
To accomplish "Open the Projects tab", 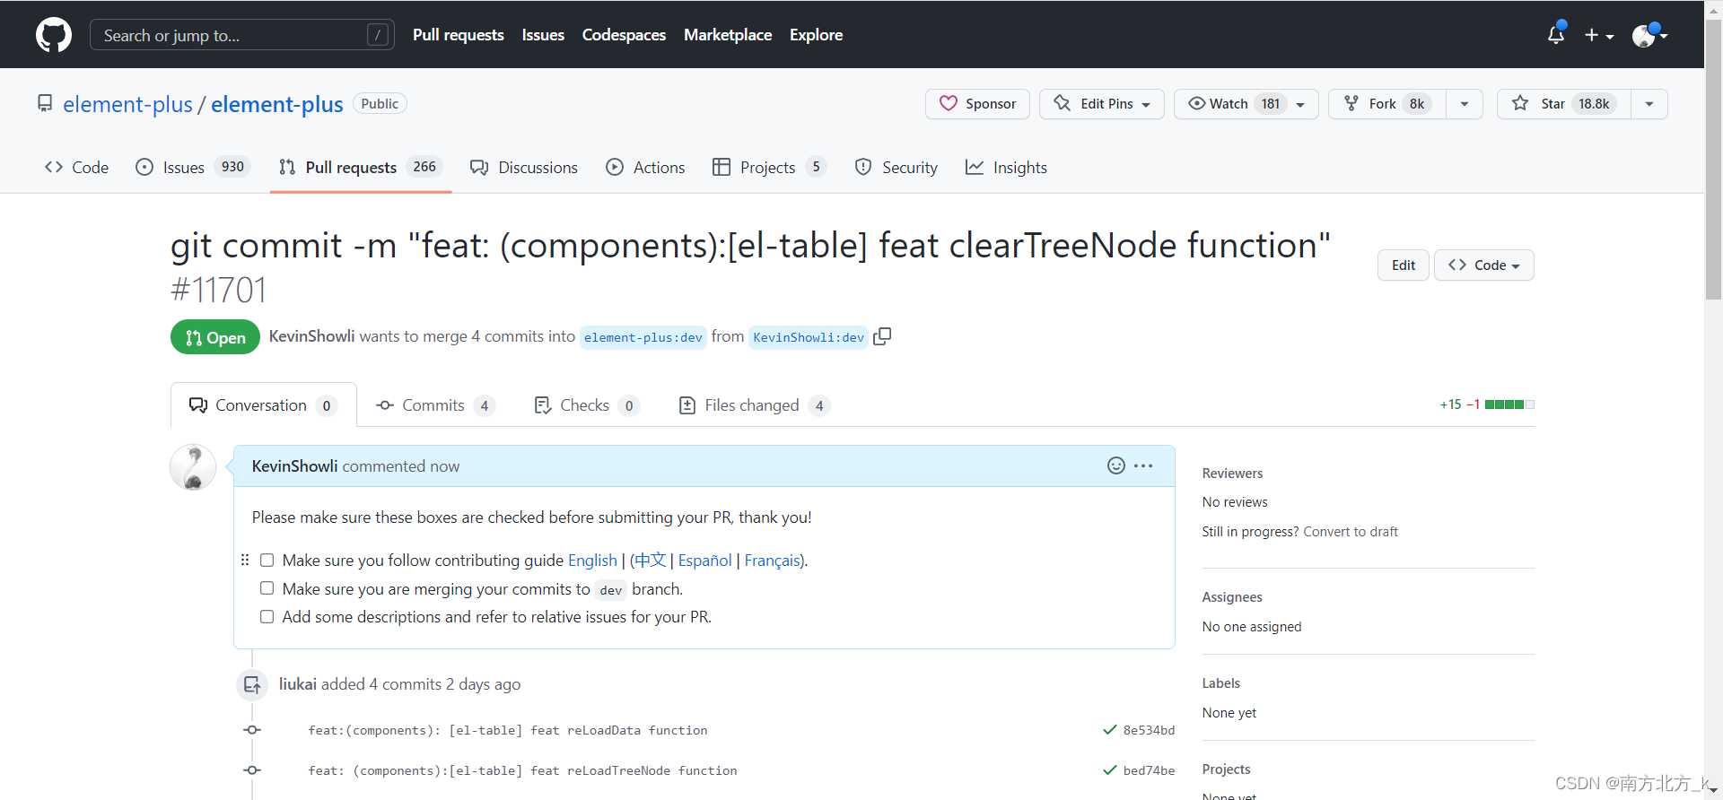I will pyautogui.click(x=769, y=168).
